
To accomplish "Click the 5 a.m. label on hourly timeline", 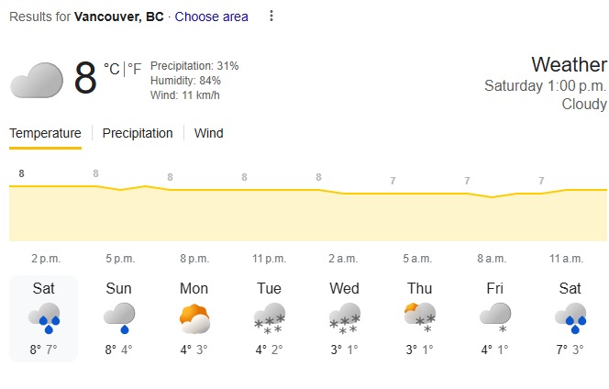I will [417, 259].
